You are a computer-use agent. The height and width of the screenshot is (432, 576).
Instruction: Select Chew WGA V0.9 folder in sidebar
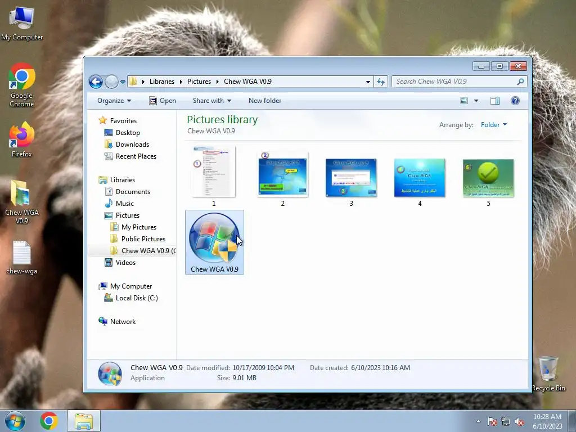[143, 250]
